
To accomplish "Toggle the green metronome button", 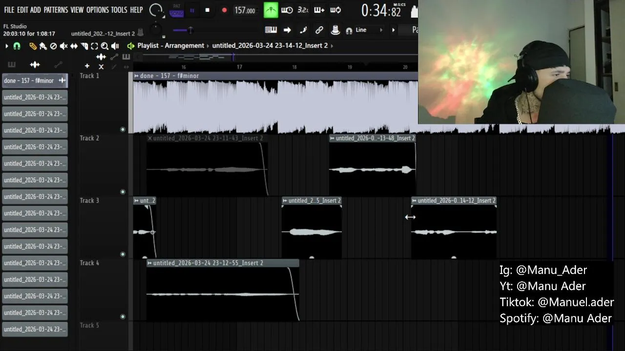I will pyautogui.click(x=271, y=10).
